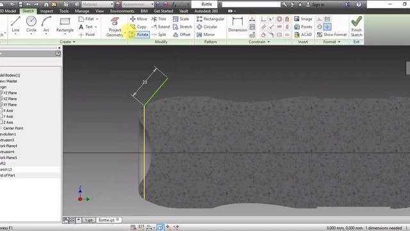Toggle Show All Constraints status icon
Screen dimensions: 410x231
click(x=141, y=228)
